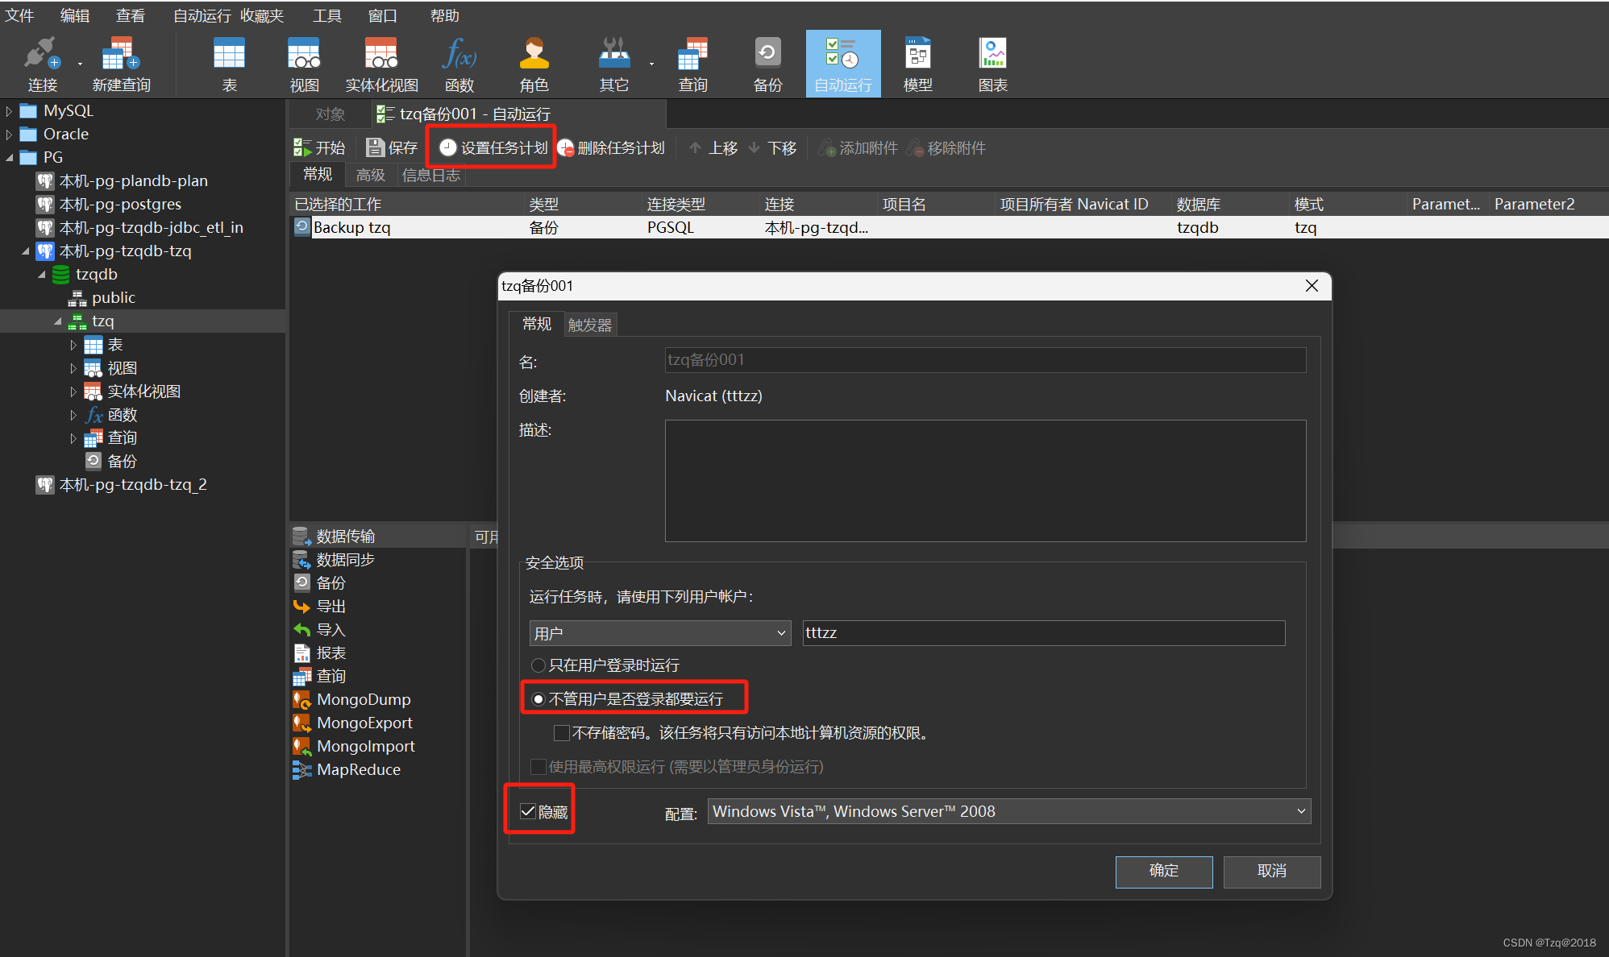Open the 配置 Windows Vista configuration dropdown
The image size is (1609, 957).
pyautogui.click(x=1009, y=811)
